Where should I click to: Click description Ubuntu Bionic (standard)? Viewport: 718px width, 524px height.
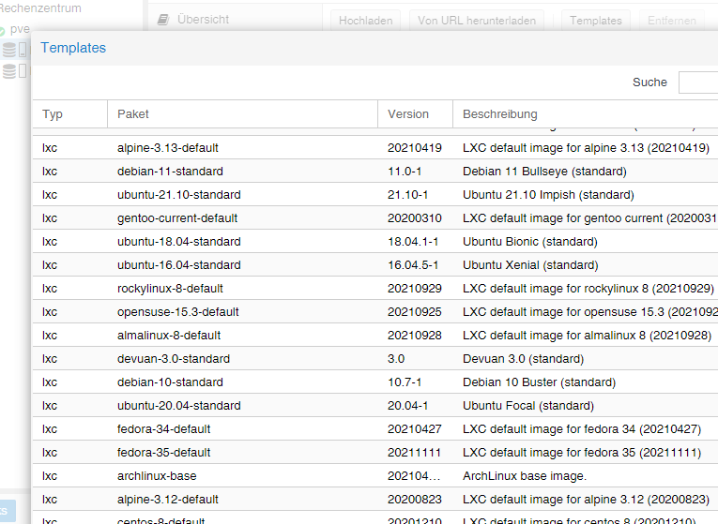pos(529,242)
